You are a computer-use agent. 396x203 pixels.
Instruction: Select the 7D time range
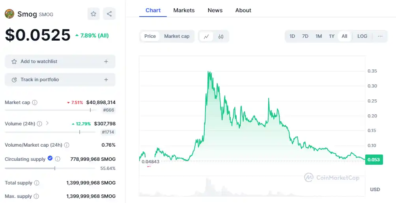305,36
